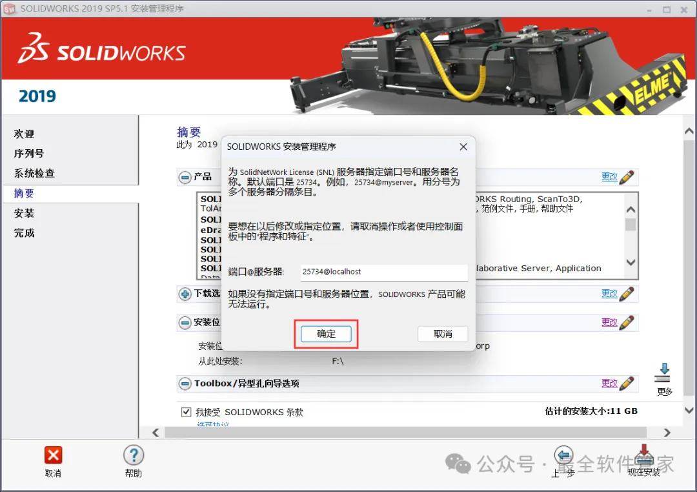This screenshot has width=697, height=492.
Task: Click horizontal scrollbar right arrow
Action: [667, 433]
